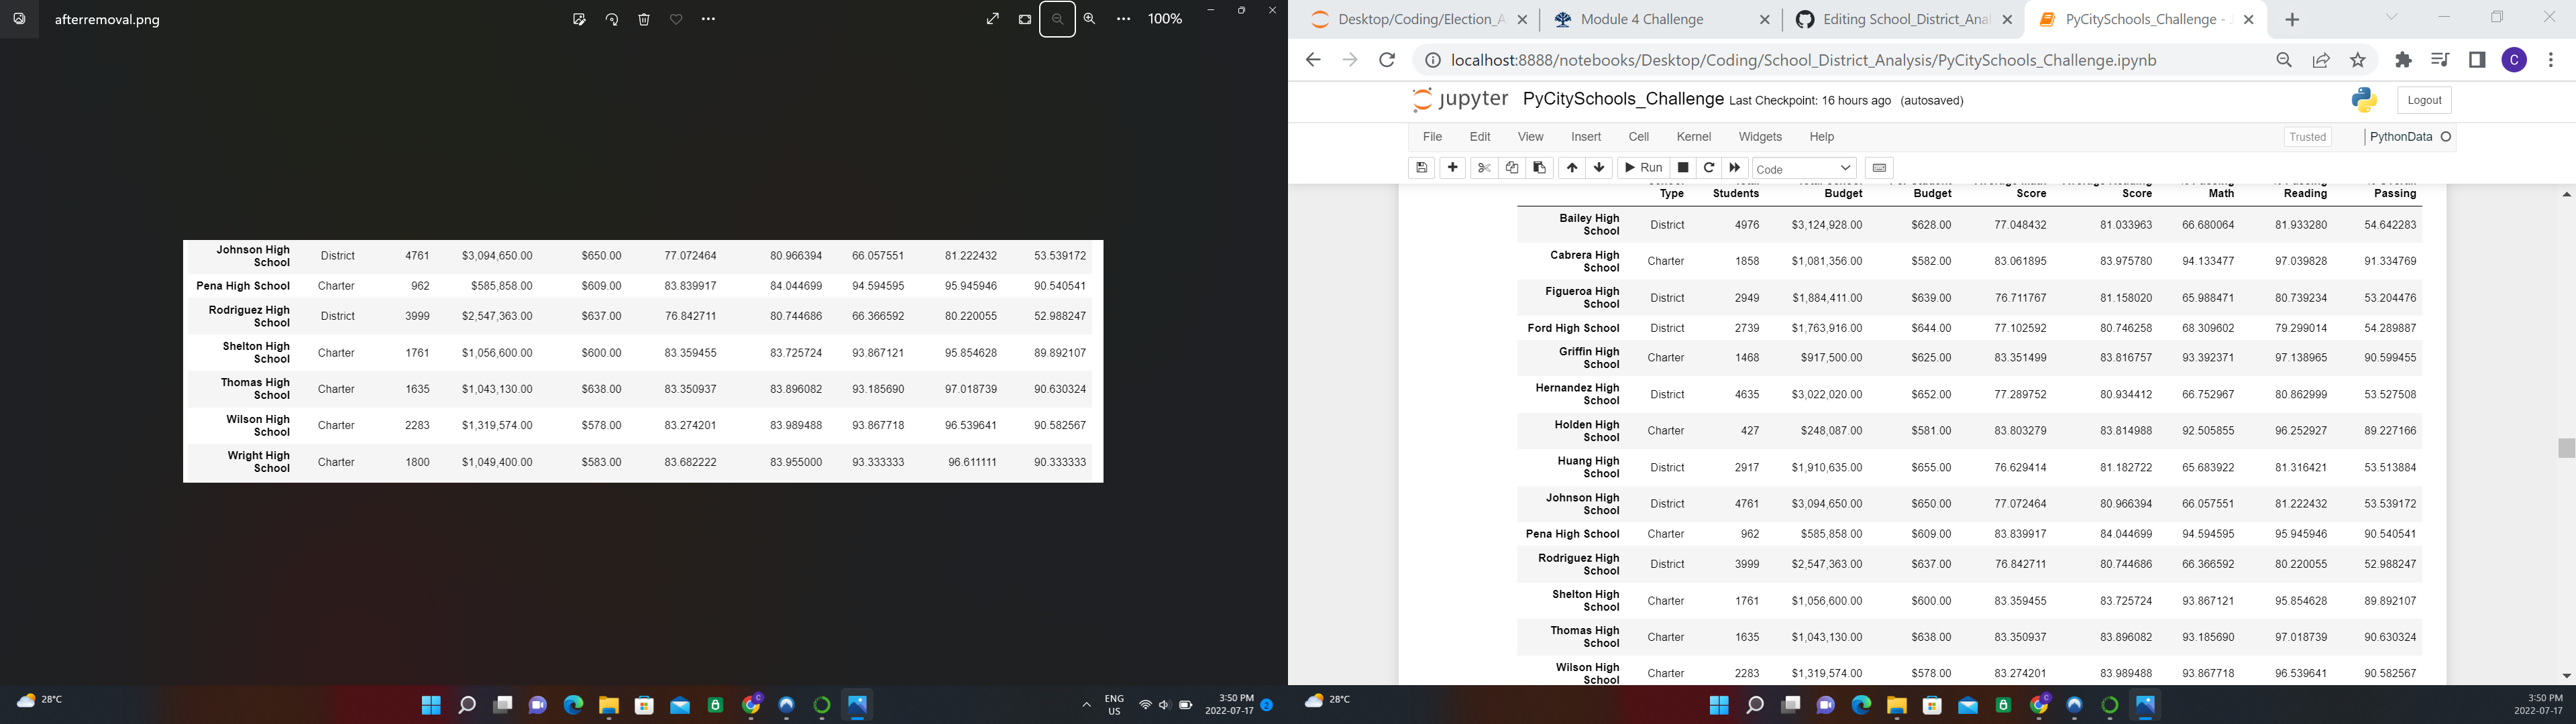Rotate the image in Photos viewer
Image resolution: width=2576 pixels, height=724 pixels.
pos(612,19)
